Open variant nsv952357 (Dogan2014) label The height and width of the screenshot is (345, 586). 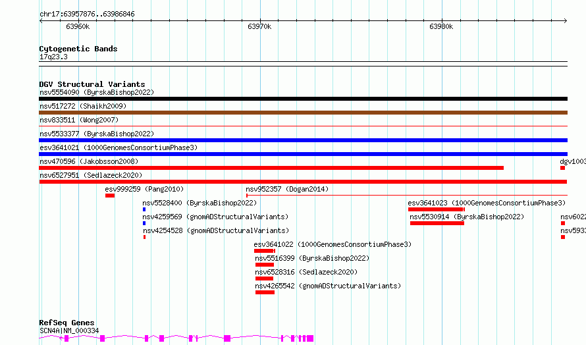pos(287,189)
